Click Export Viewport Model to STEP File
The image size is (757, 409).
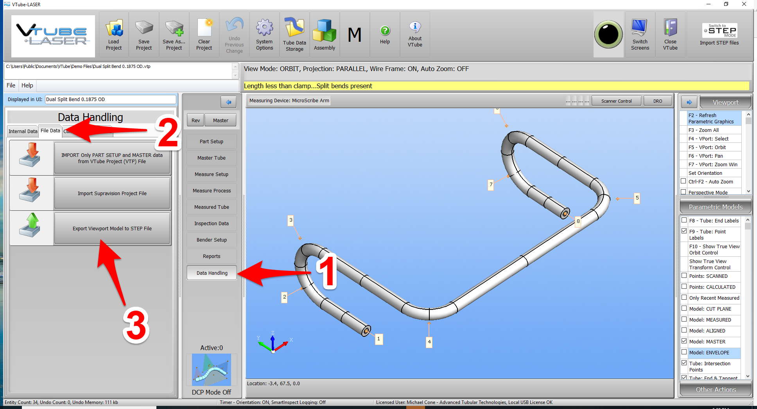[x=112, y=229]
